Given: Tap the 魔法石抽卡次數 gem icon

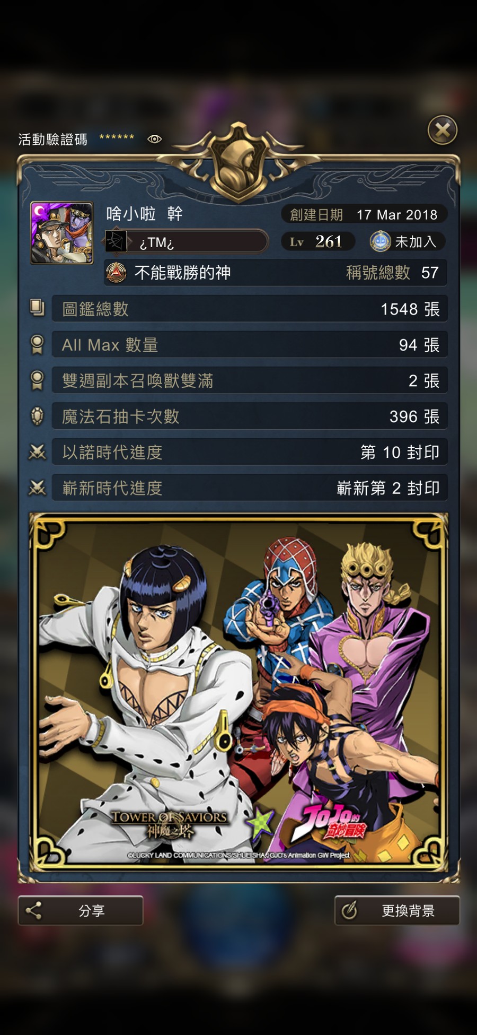Looking at the screenshot, I should (37, 416).
